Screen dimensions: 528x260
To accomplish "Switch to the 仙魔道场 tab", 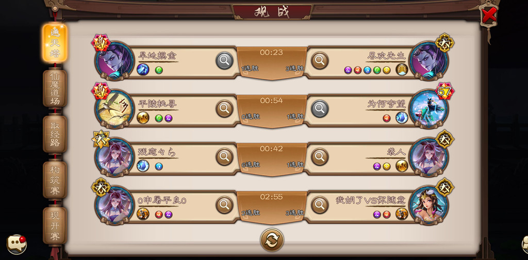I will click(x=55, y=88).
